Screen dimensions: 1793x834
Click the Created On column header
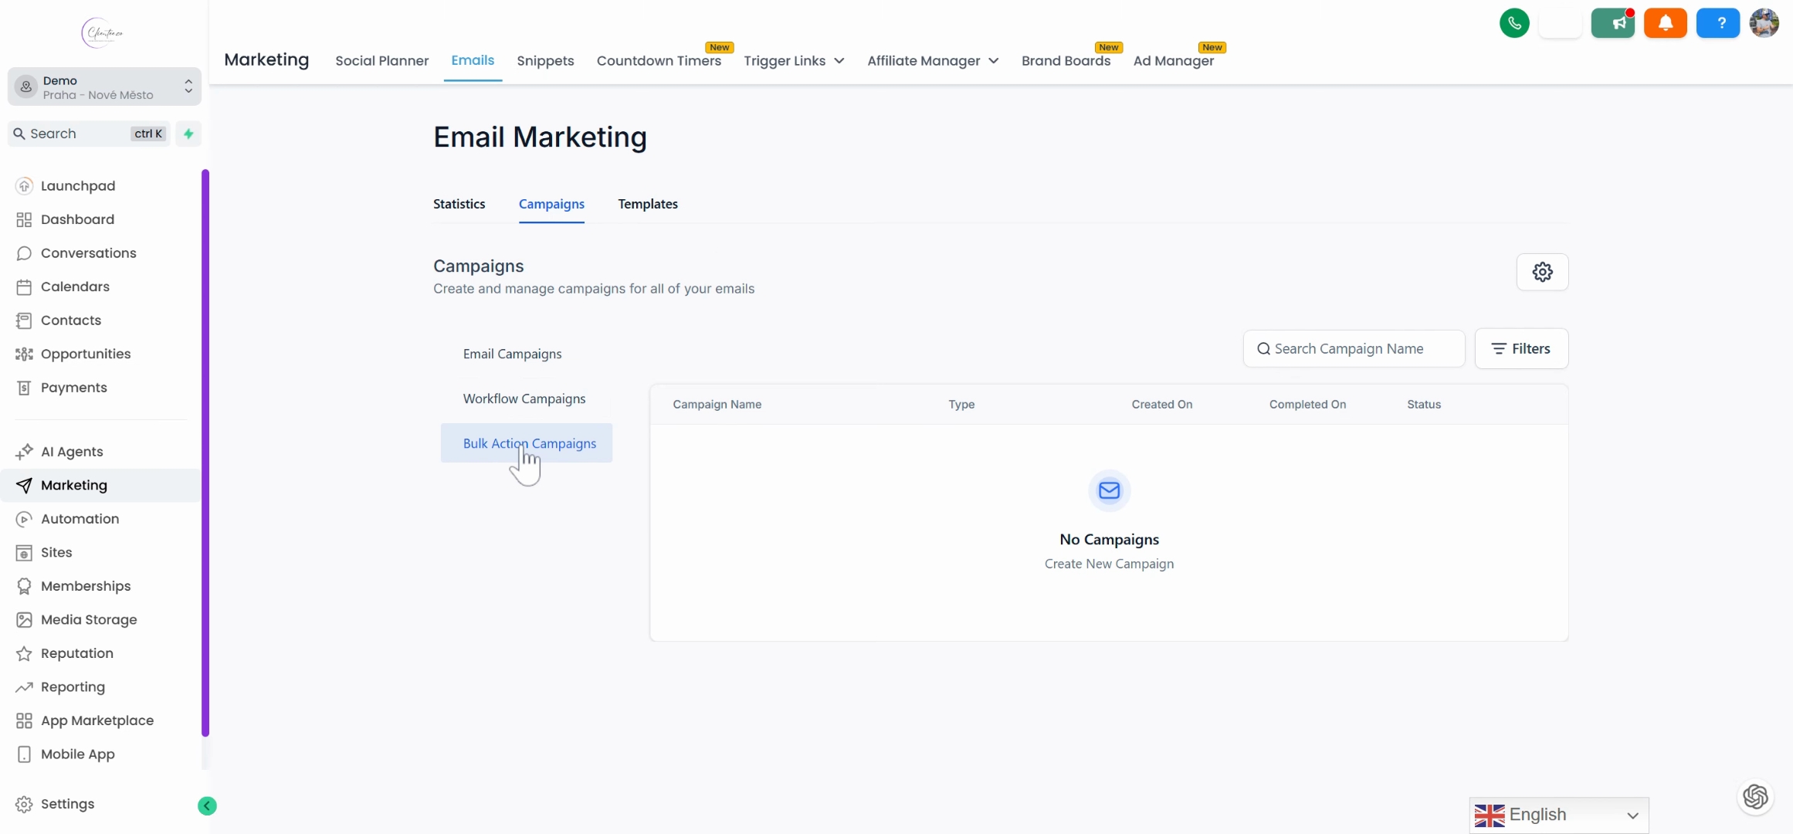tap(1161, 405)
